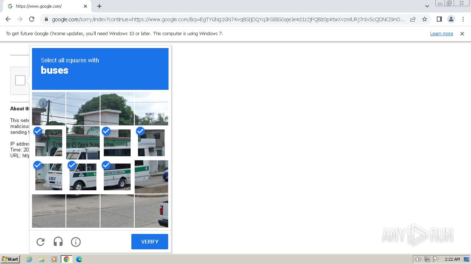This screenshot has width=471, height=264.
Task: Switch to Chrome in the taskbar
Action: (x=66, y=259)
